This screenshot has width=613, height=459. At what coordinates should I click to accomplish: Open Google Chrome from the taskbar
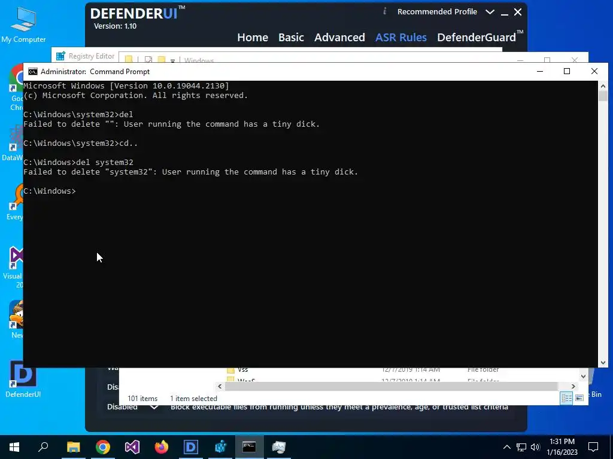click(103, 447)
